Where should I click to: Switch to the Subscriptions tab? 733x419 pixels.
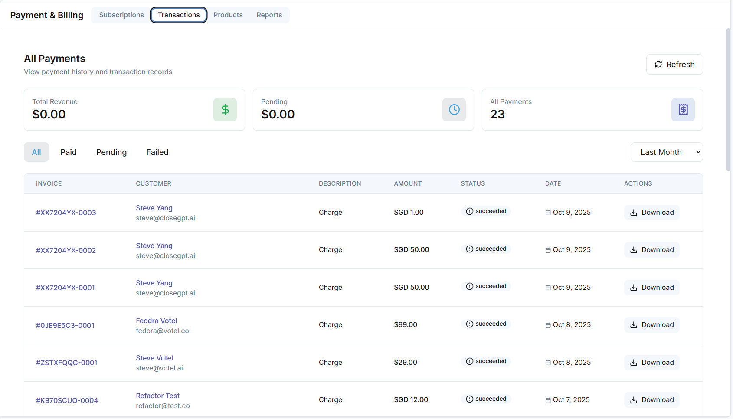[x=121, y=15]
